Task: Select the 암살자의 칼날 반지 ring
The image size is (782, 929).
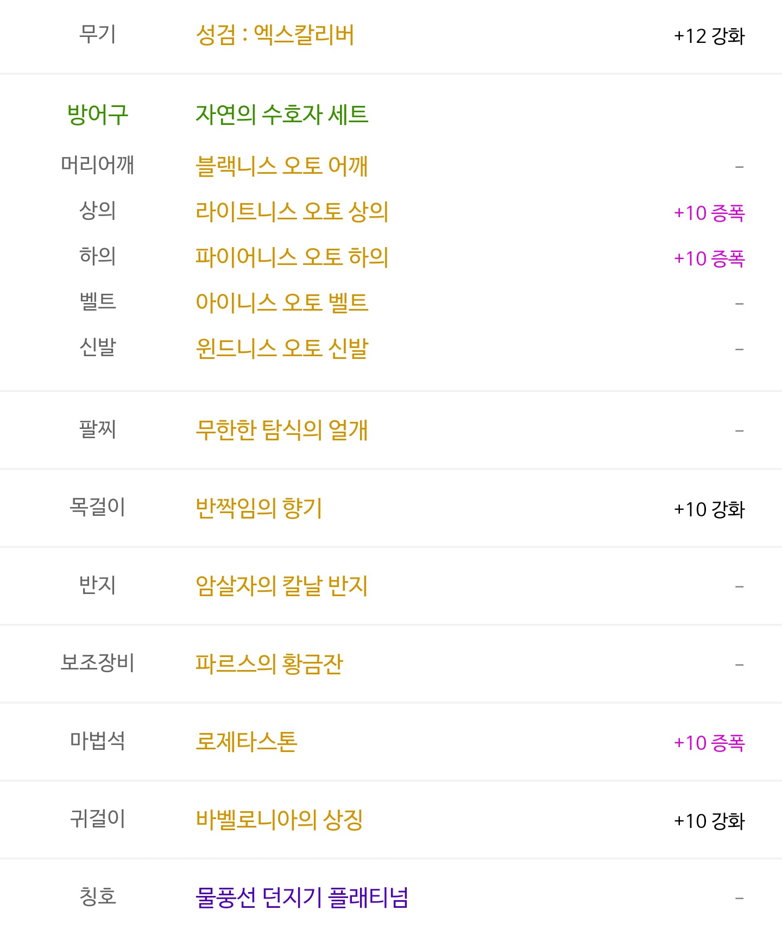Action: point(282,586)
